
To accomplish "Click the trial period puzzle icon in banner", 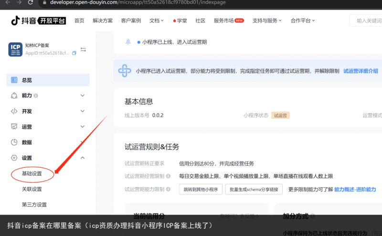I will 125,71.
